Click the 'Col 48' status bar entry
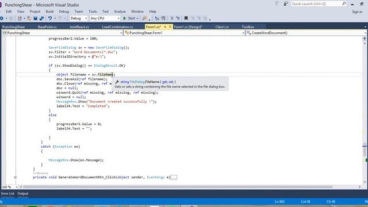The width and height of the screenshot is (368, 207). (305, 202)
